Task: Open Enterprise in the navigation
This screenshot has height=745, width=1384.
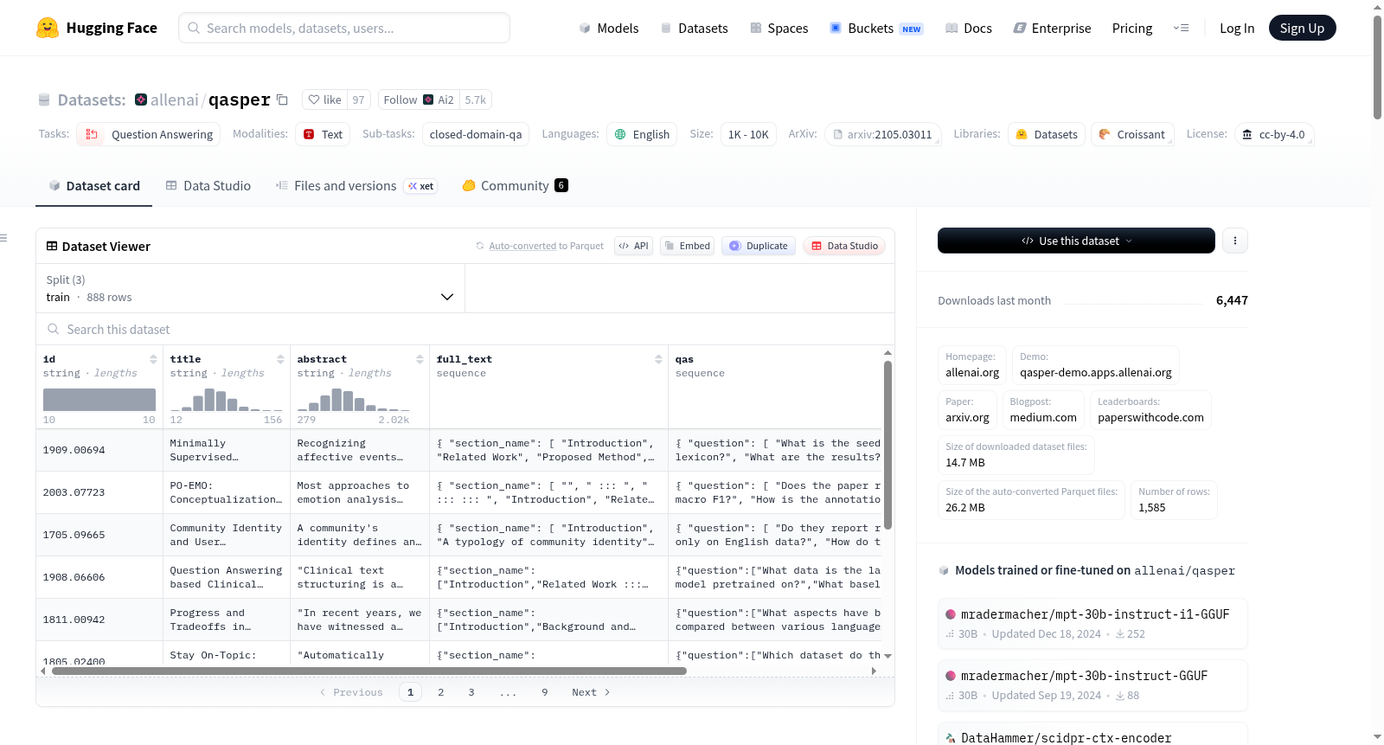Action: tap(1052, 28)
